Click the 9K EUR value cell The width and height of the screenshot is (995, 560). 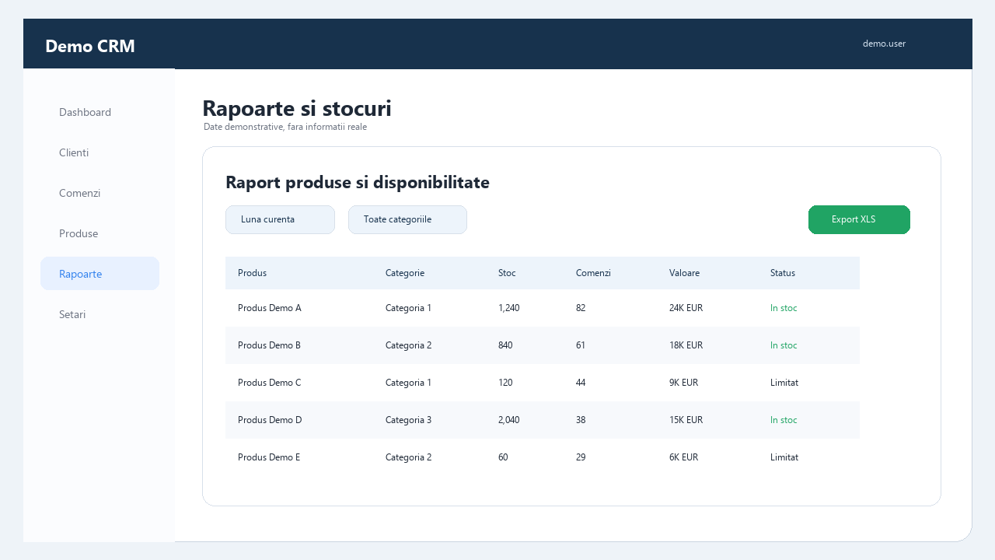(x=683, y=383)
